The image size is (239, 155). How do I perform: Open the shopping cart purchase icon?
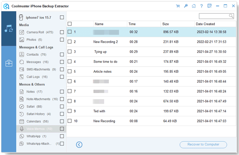(178, 6)
